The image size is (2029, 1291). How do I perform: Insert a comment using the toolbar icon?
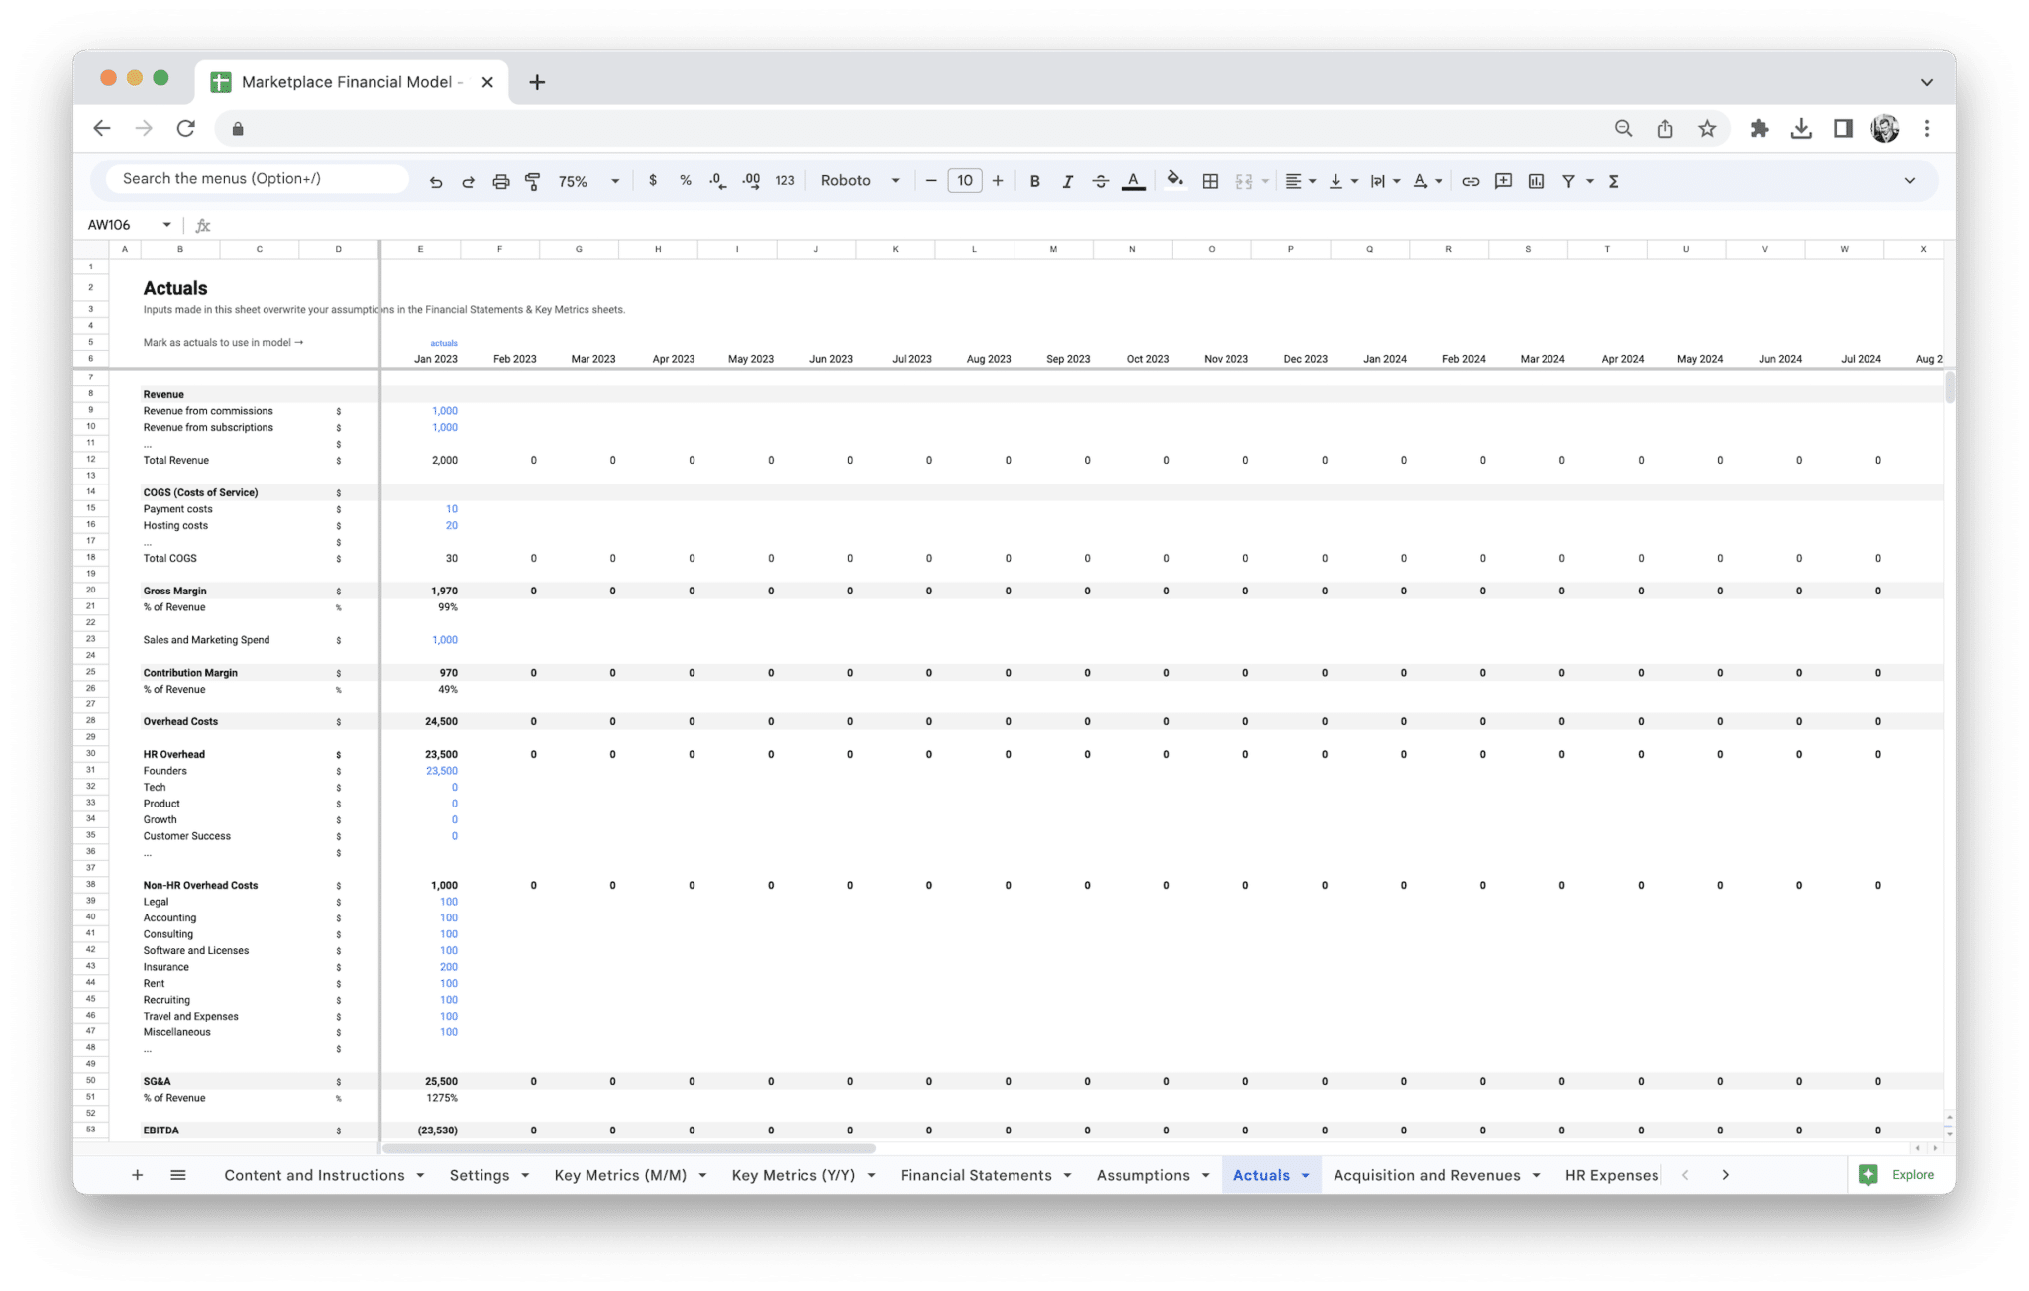coord(1502,180)
